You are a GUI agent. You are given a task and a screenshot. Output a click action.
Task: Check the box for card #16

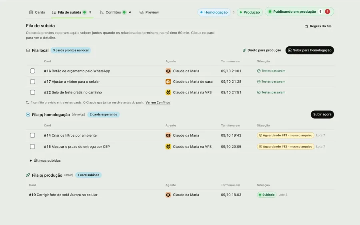coord(33,71)
